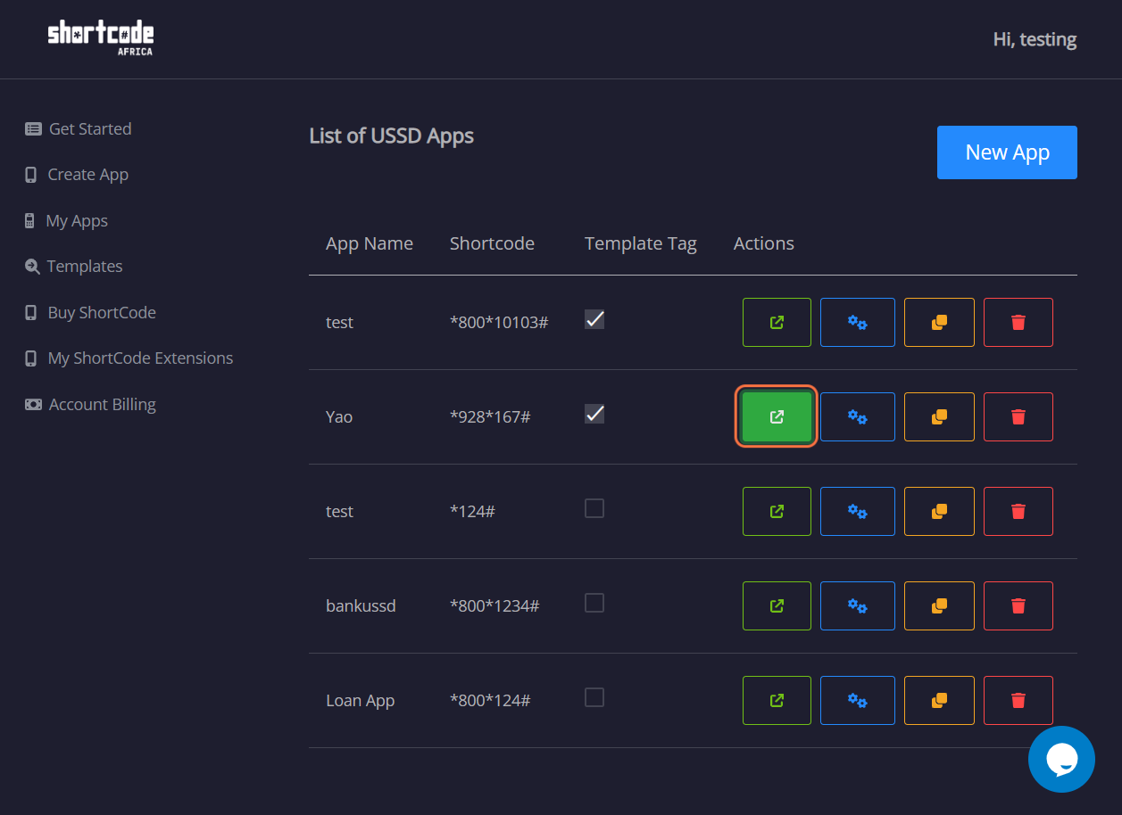1122x815 pixels.
Task: Duplicate the Loan App
Action: tap(939, 700)
